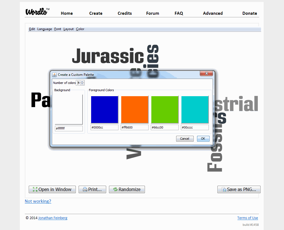Click the Java icon in the dialog title bar

(54, 75)
